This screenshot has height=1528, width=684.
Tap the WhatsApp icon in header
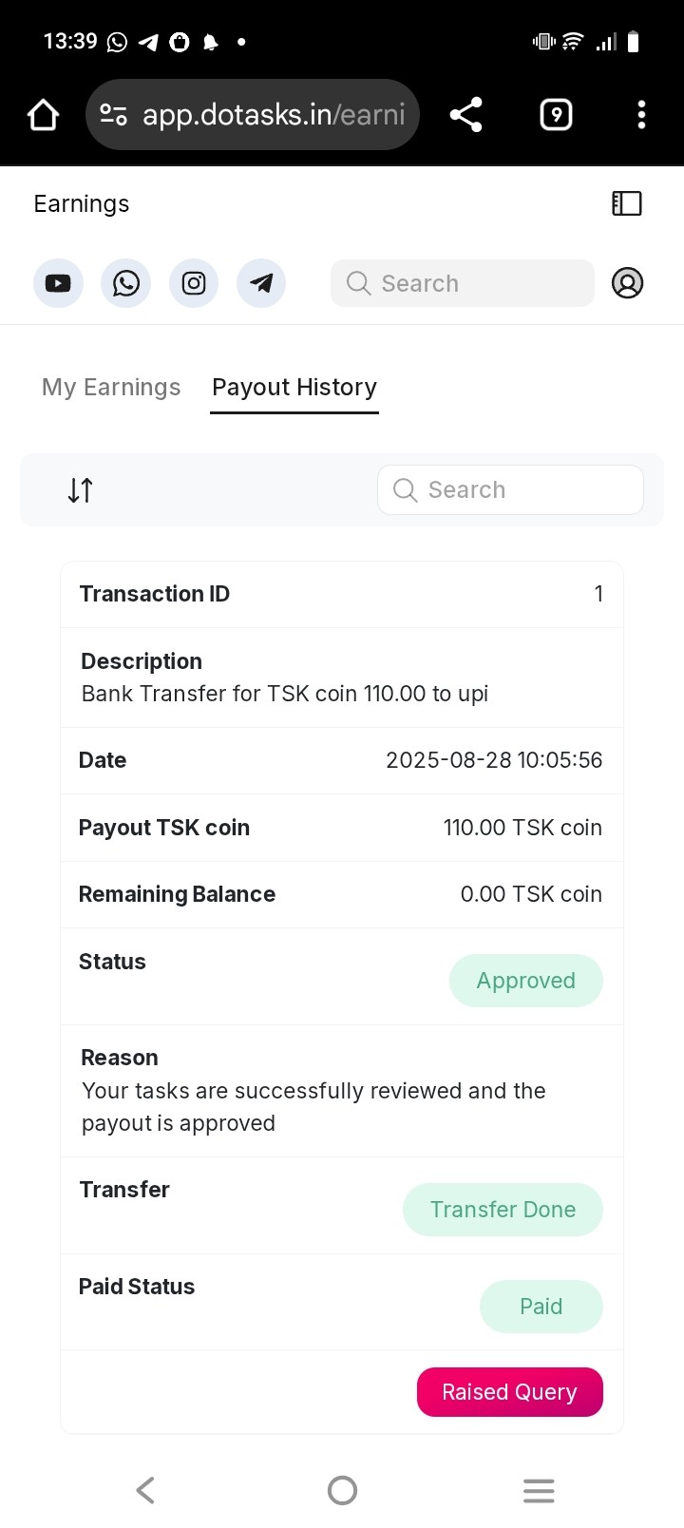(x=126, y=283)
